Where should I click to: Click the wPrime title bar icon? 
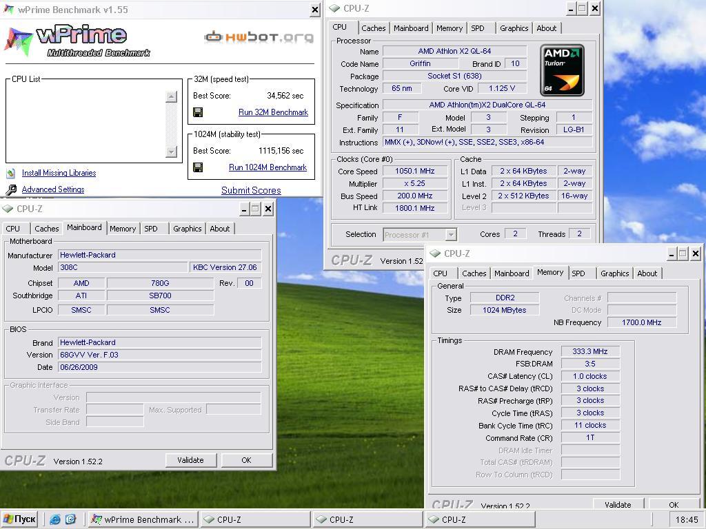coord(8,10)
